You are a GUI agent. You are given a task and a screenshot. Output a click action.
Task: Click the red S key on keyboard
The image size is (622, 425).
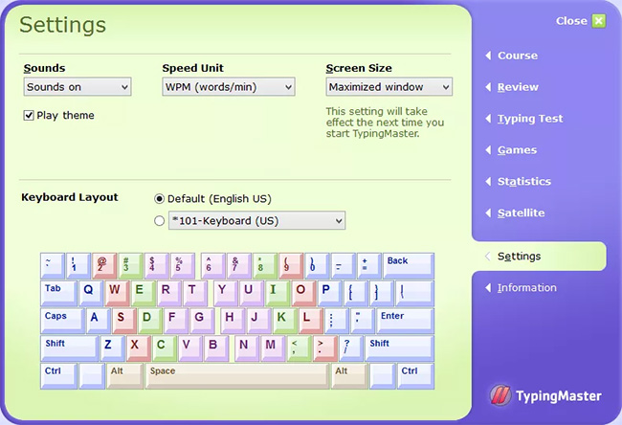click(124, 321)
